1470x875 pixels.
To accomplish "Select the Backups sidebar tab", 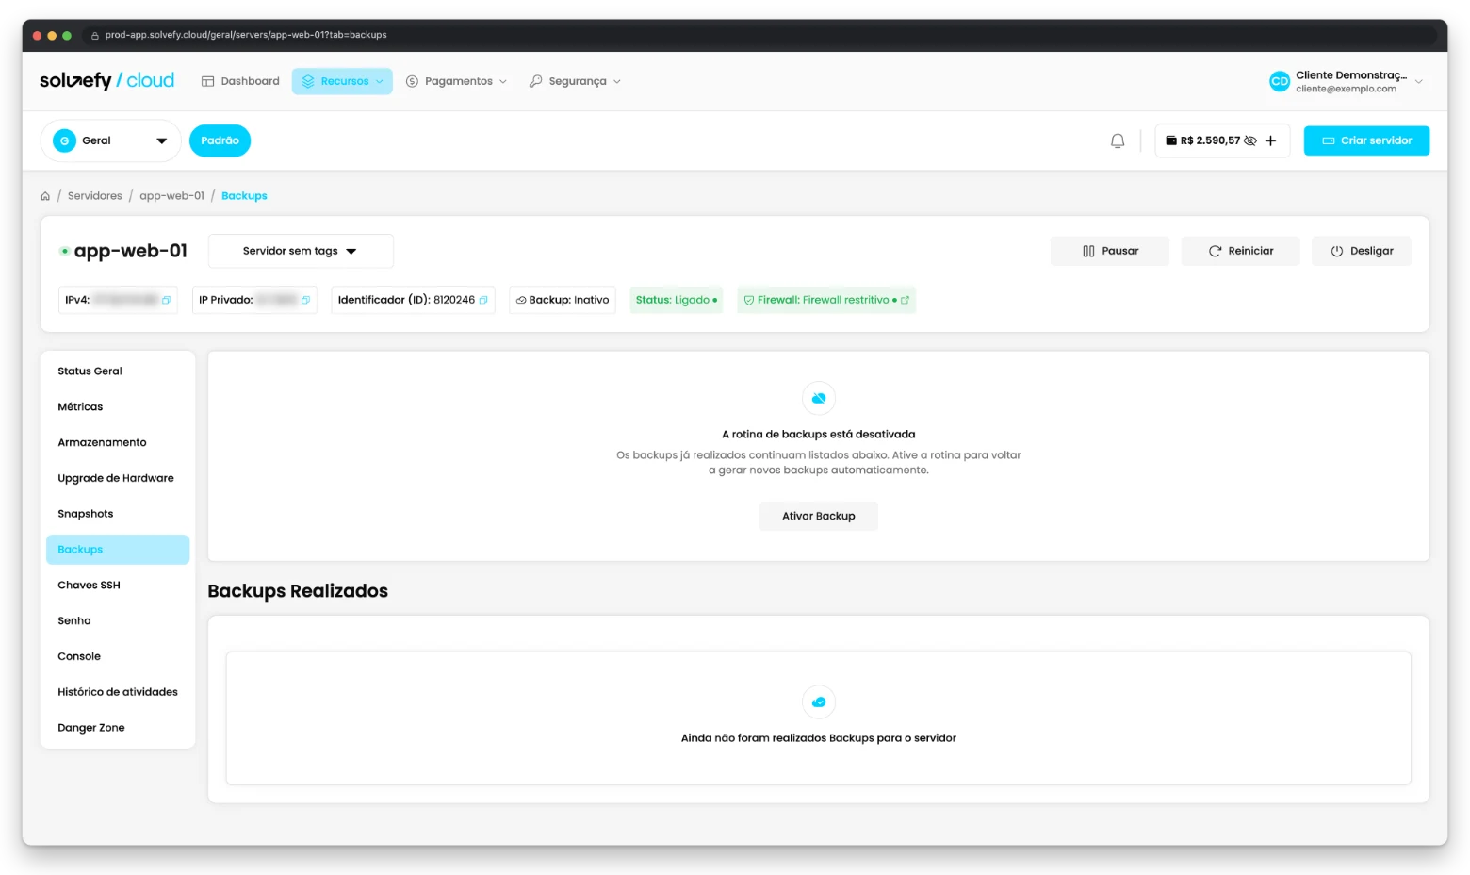I will 118,550.
